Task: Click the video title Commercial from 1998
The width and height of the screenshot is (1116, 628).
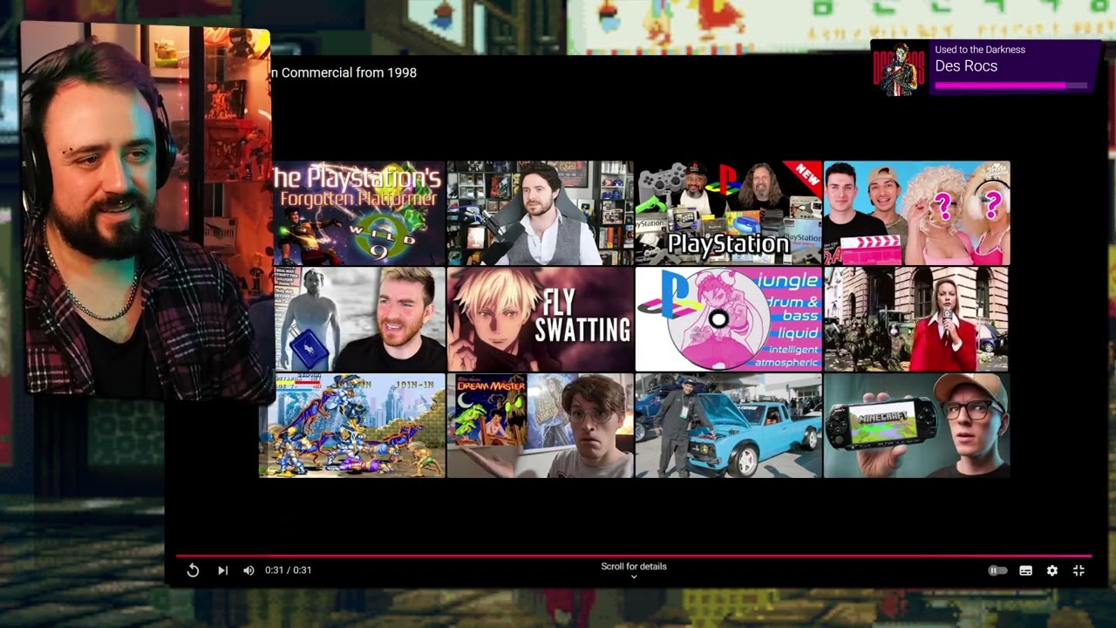Action: coord(344,72)
